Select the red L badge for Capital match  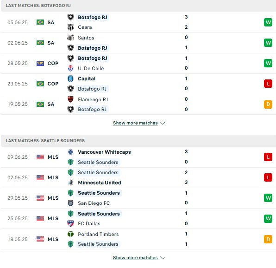[268, 84]
